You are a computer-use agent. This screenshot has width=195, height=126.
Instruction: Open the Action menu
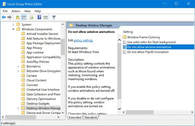pyautogui.click(x=16, y=11)
